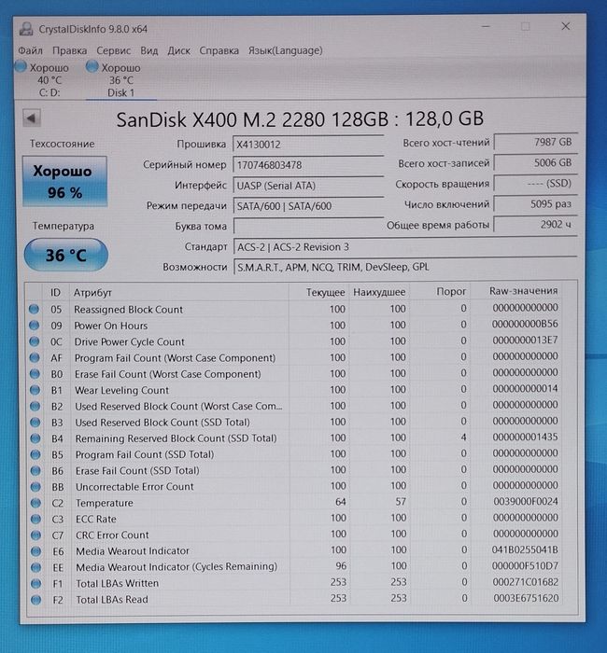Screen dimensions: 607x653
Task: Open the Язык(Language) menu
Action: point(285,50)
